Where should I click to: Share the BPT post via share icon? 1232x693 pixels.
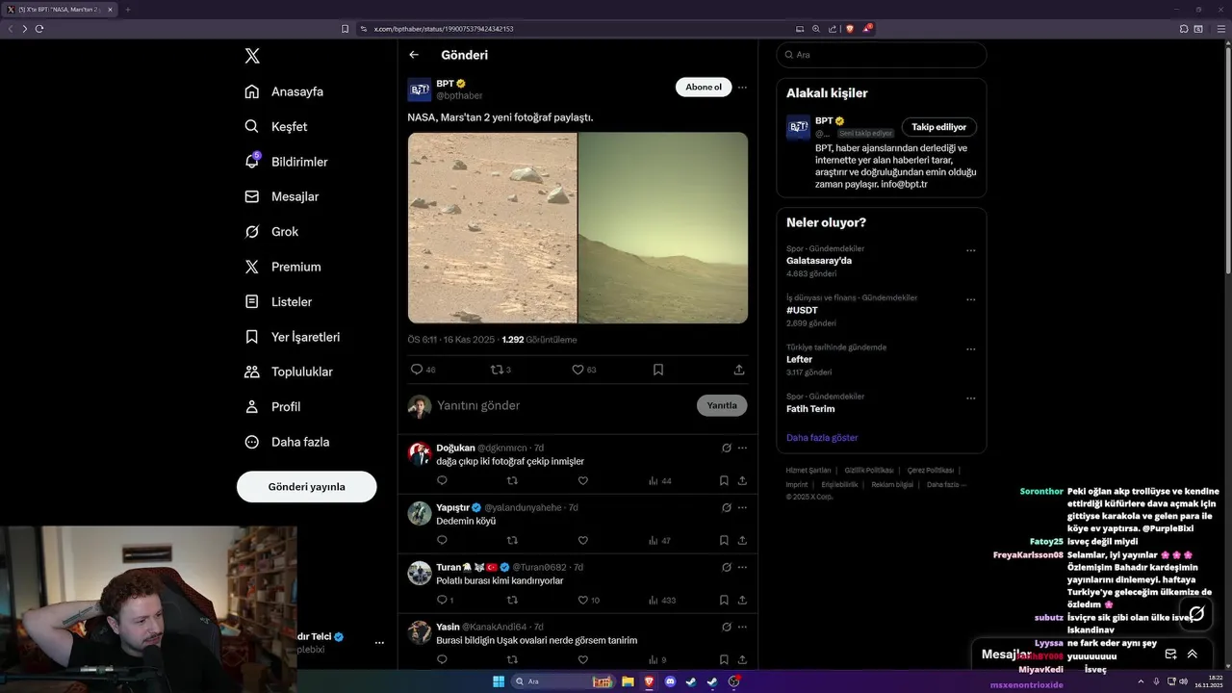click(x=739, y=370)
